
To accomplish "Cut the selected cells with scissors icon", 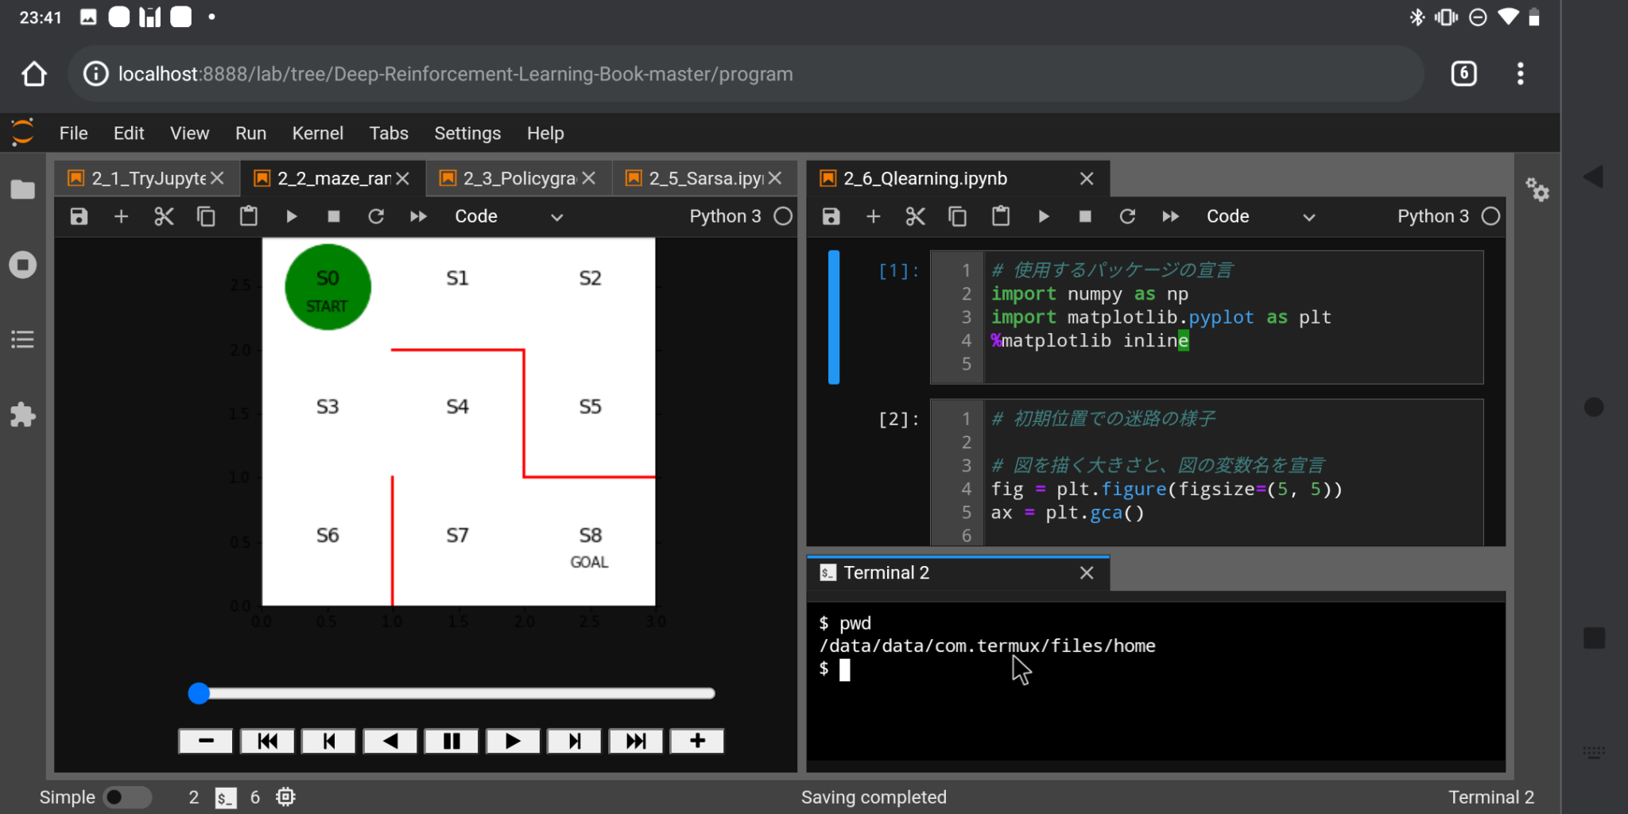I will (915, 216).
